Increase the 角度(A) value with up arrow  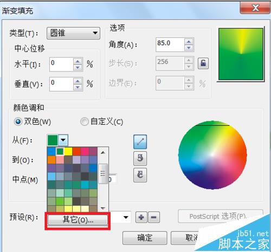click(x=189, y=42)
